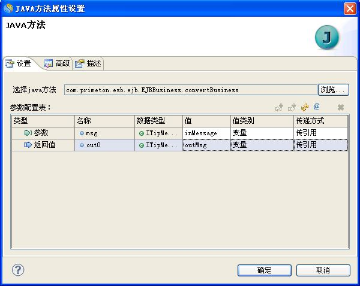Click the blue circle icon beside msg
The width and height of the screenshot is (360, 286).
(x=82, y=133)
